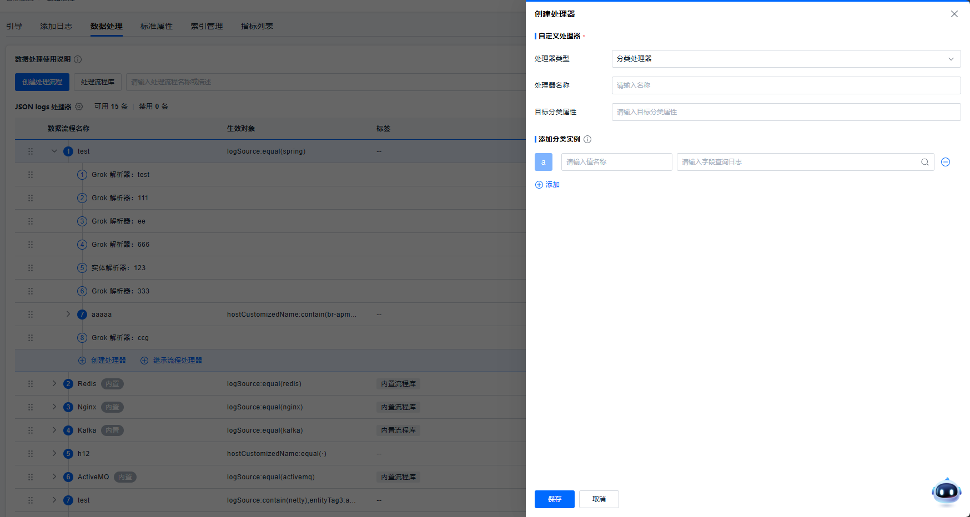Click the search icon in log query field
The height and width of the screenshot is (517, 970).
pyautogui.click(x=924, y=162)
